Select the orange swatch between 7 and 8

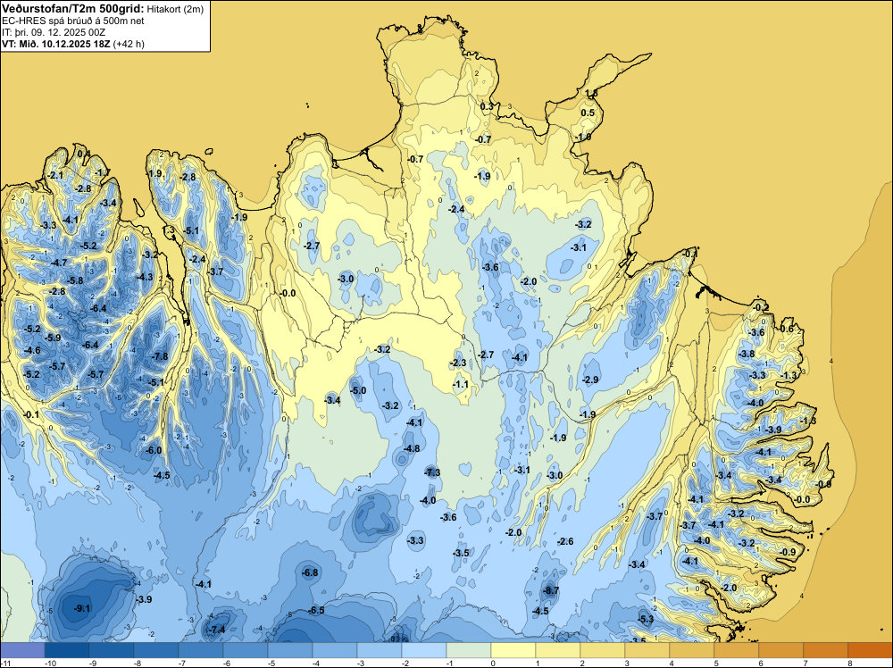(825, 650)
